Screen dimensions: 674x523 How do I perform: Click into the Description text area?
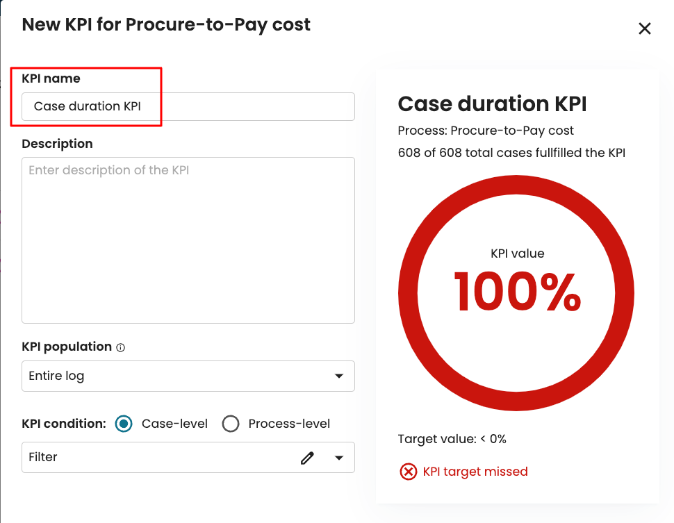click(188, 240)
